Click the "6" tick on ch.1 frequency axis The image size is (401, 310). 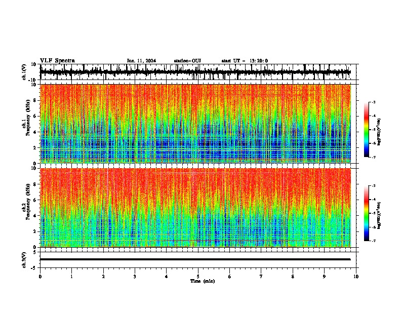(35, 116)
